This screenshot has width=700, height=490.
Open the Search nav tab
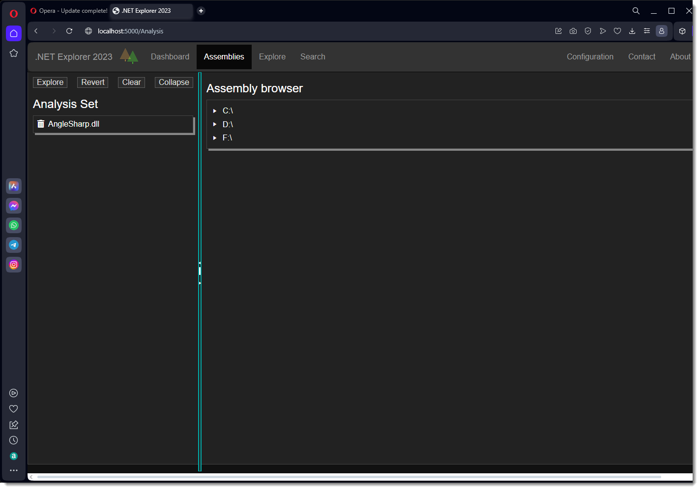pyautogui.click(x=313, y=57)
